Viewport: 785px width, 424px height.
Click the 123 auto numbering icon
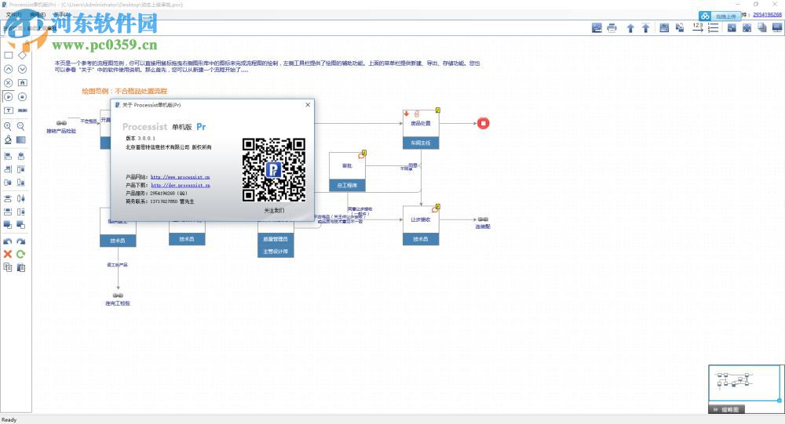pyautogui.click(x=698, y=27)
